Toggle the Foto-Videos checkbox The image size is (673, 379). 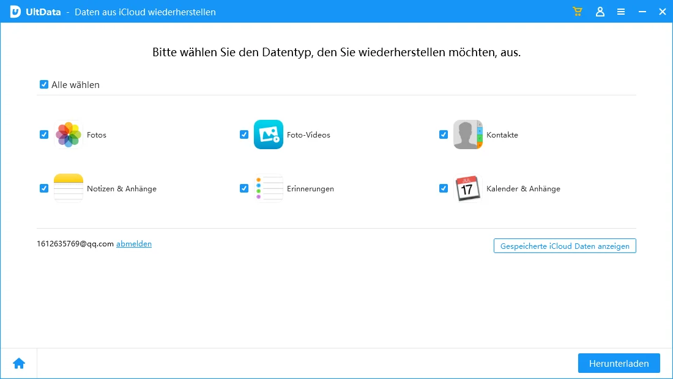click(x=244, y=134)
